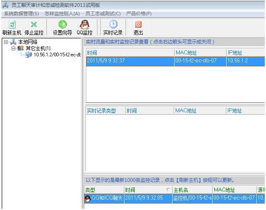Open QQ监控 penguin toolbar icon

point(84,25)
